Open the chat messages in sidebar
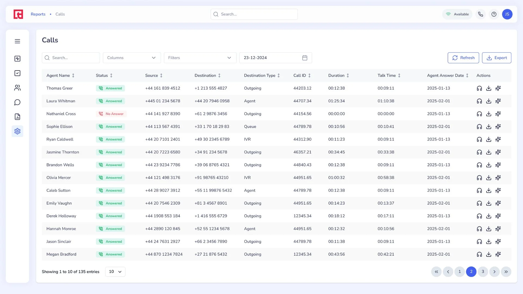 click(x=17, y=102)
